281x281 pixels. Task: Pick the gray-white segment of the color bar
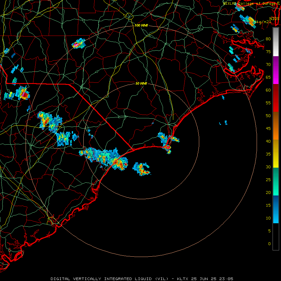pyautogui.click(x=276, y=42)
